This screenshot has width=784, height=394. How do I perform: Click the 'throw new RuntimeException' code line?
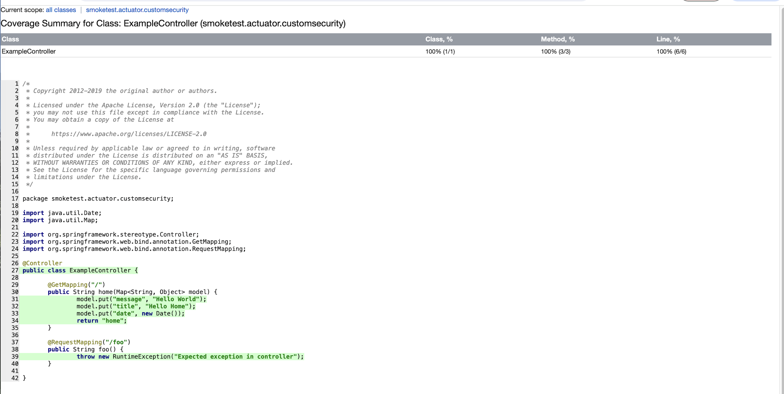(190, 356)
